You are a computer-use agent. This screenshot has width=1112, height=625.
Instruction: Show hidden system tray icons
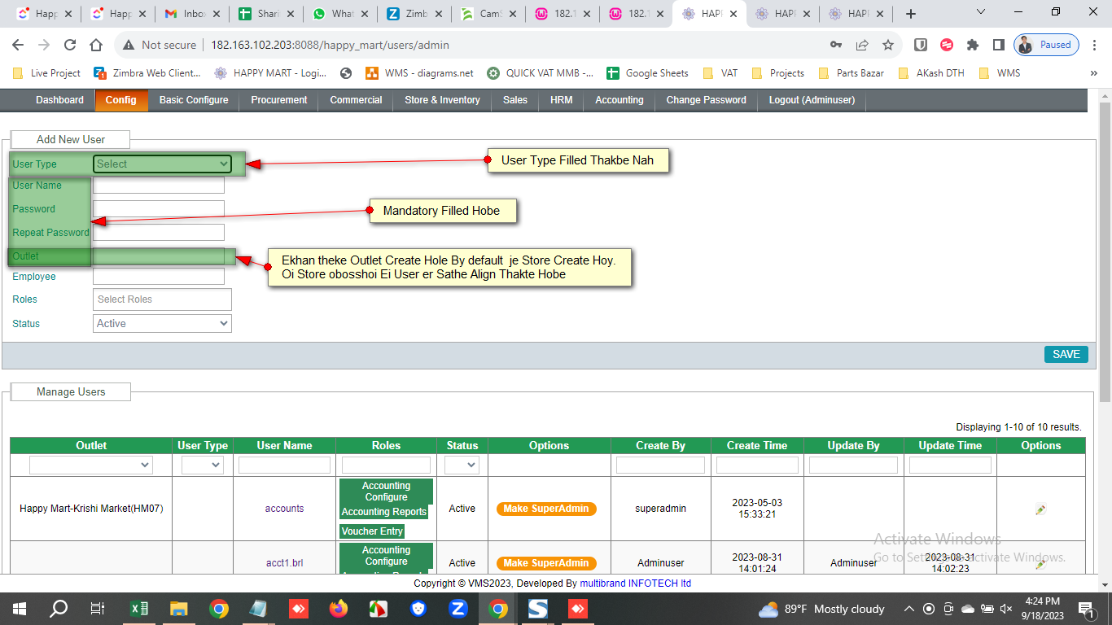pos(908,609)
